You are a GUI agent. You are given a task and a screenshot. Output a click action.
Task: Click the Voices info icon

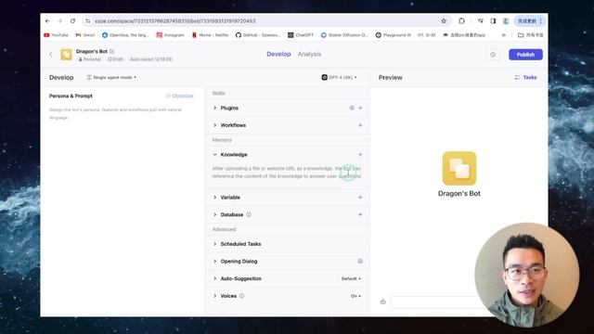241,296
